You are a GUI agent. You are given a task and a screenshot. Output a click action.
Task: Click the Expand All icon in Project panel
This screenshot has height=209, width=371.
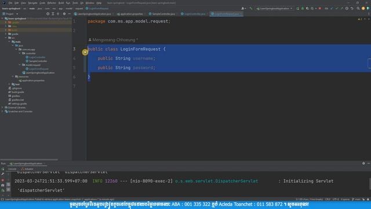[53, 14]
